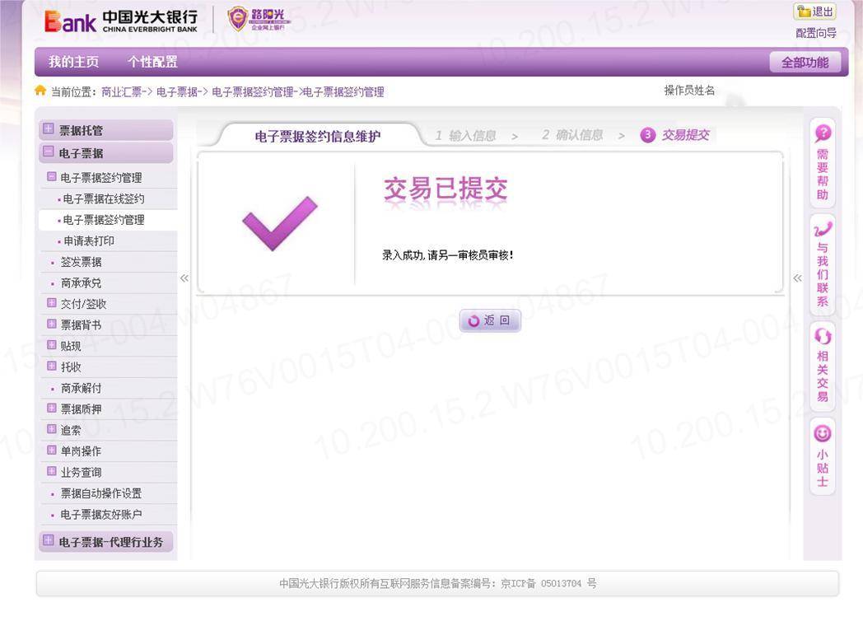Expand 托收 plus icon
Image resolution: width=863 pixels, height=621 pixels.
point(52,366)
